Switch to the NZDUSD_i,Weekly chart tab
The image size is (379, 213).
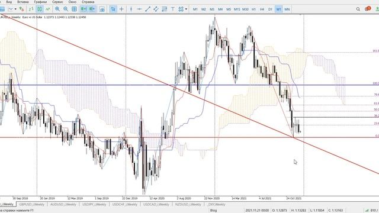pyautogui.click(x=188, y=204)
